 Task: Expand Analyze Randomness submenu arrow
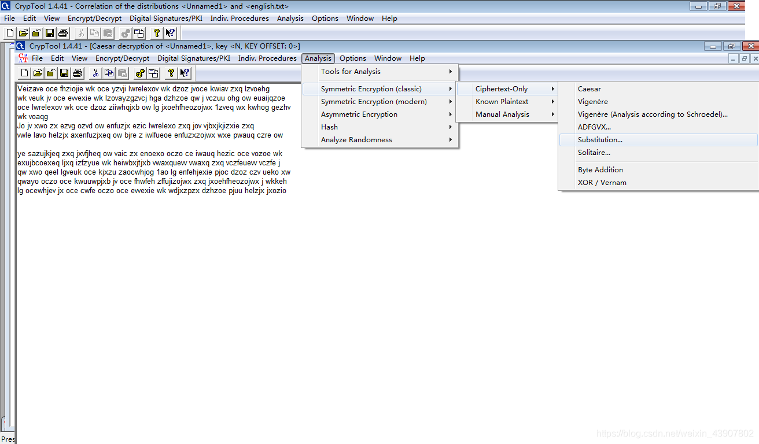pyautogui.click(x=450, y=140)
